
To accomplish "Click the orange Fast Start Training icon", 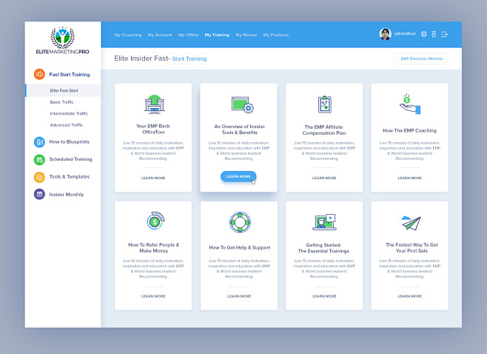I will click(x=39, y=74).
